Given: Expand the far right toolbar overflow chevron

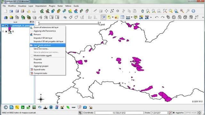Looking at the screenshot, I should click(x=203, y=17).
